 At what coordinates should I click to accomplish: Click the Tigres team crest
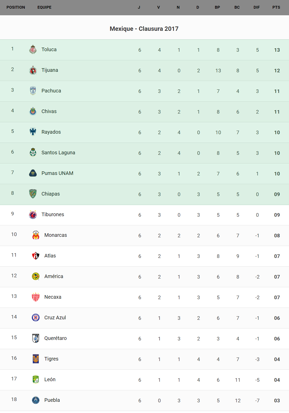(36, 359)
